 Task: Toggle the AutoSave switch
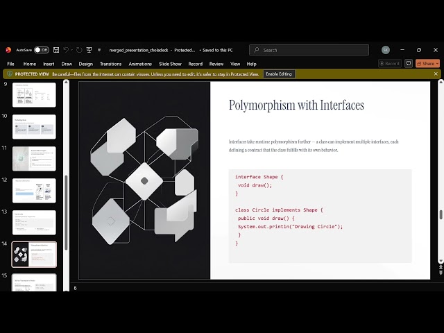(42, 50)
